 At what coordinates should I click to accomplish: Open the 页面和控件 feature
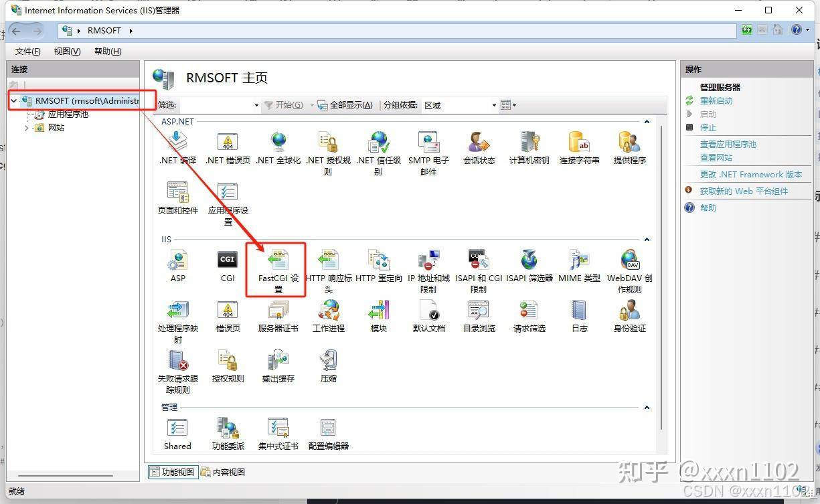point(177,198)
